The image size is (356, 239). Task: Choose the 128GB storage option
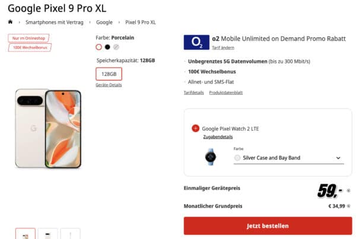click(109, 74)
